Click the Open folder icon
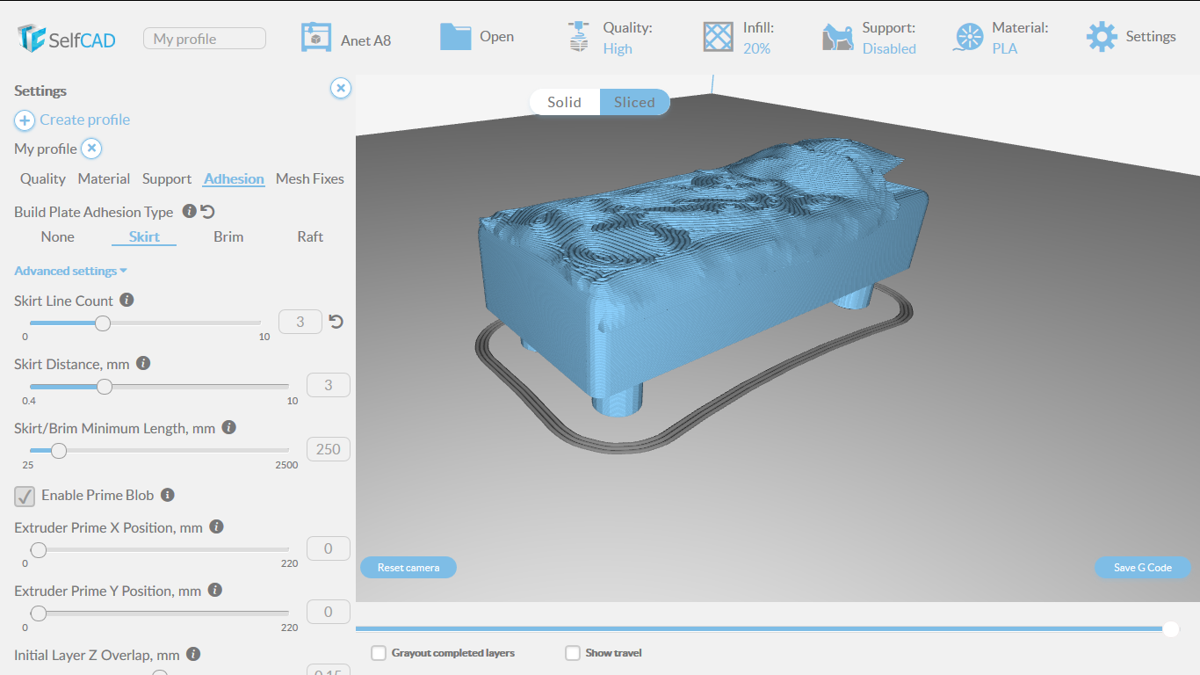1200x675 pixels. (455, 36)
